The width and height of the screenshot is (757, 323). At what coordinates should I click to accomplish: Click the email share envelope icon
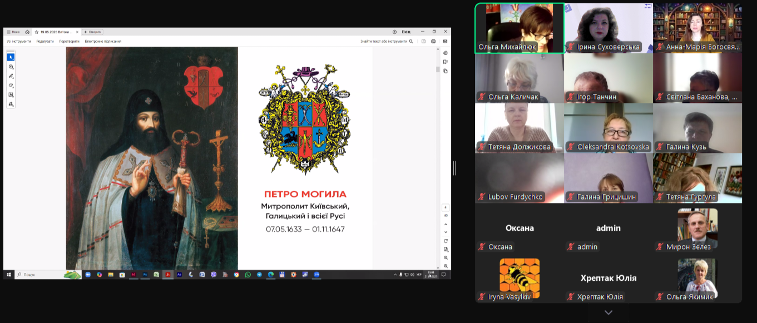(445, 41)
